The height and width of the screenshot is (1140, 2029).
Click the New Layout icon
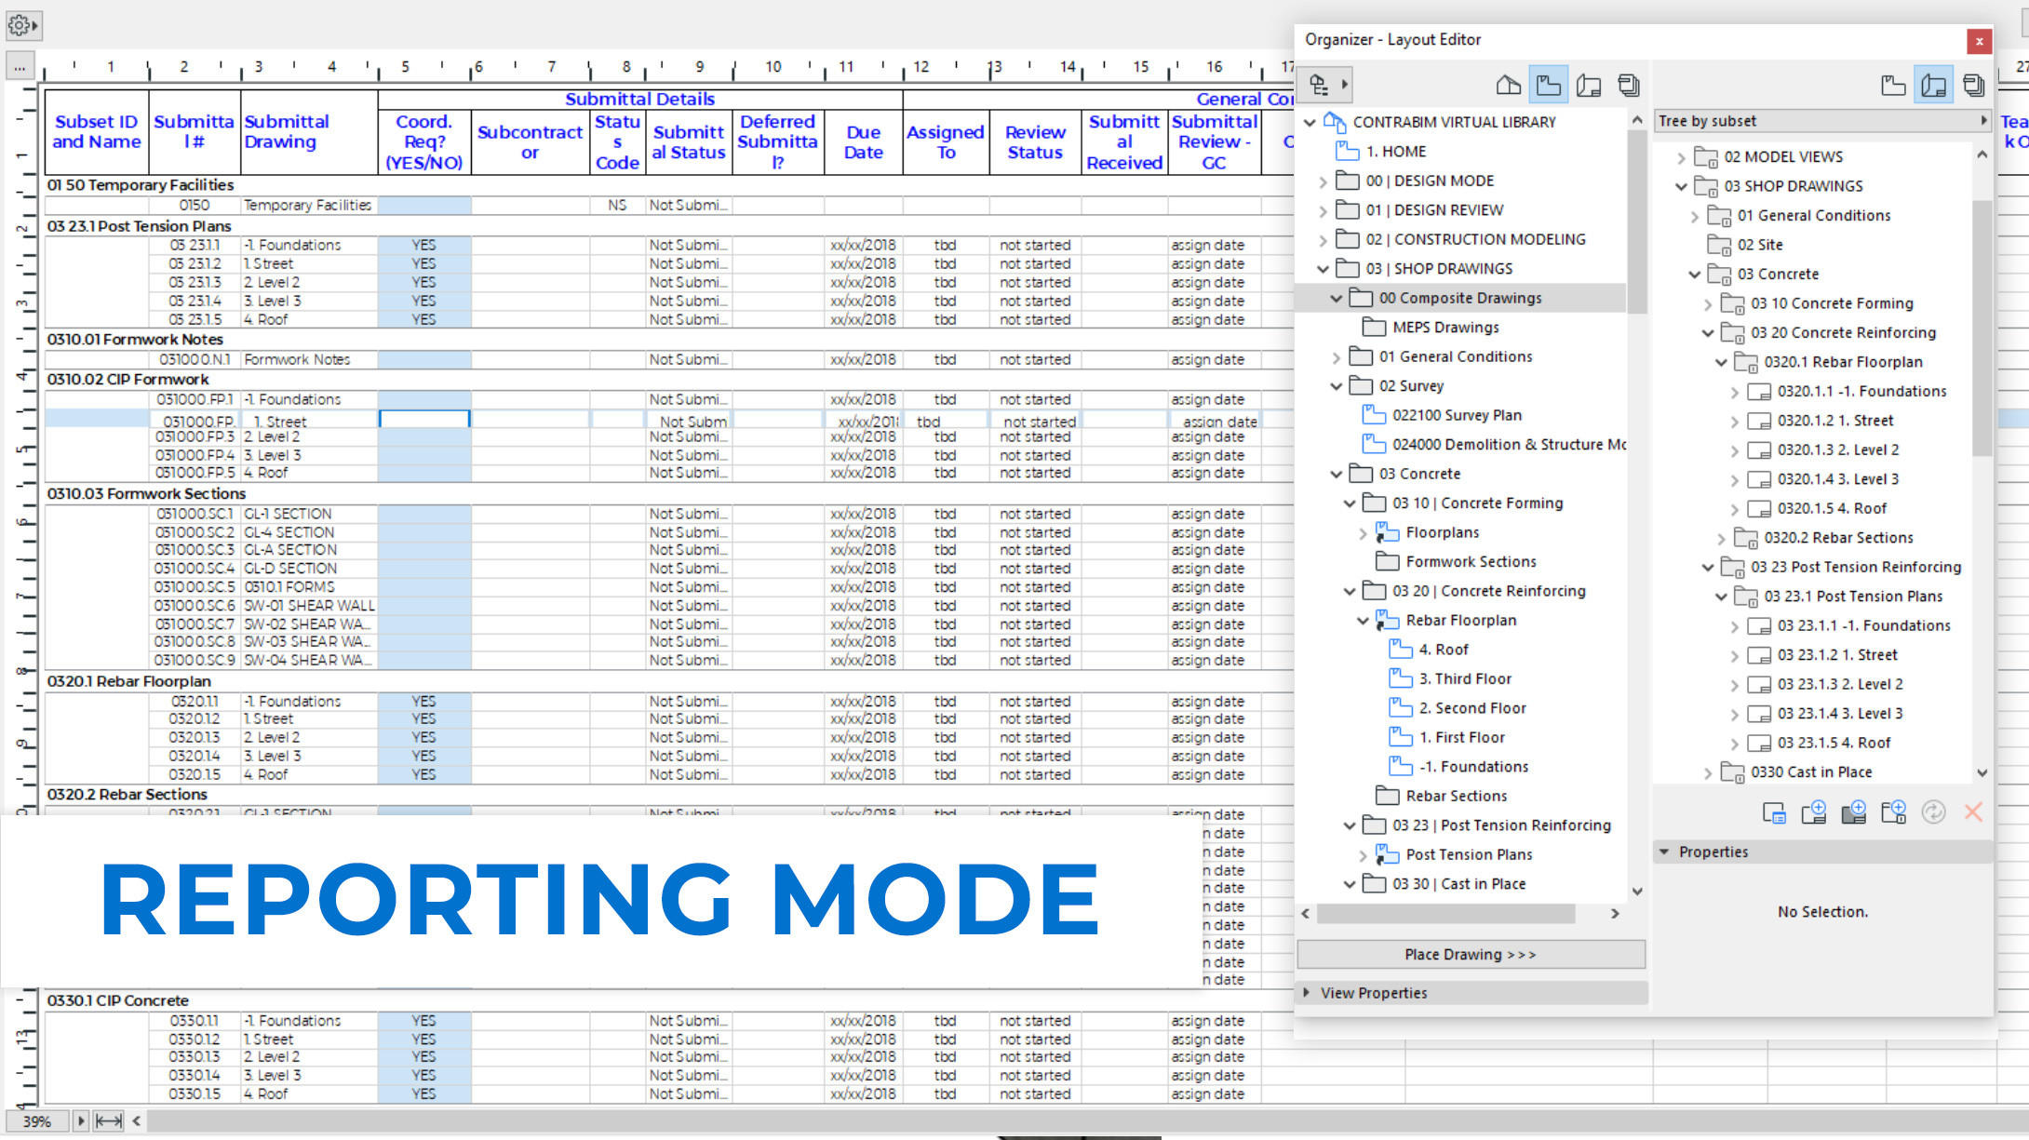(x=1814, y=812)
